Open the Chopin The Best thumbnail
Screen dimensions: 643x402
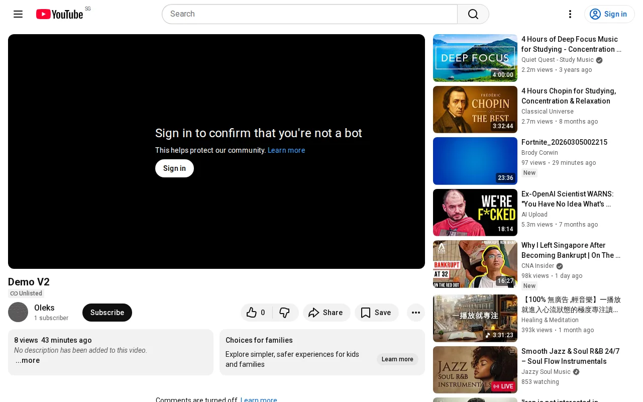475,110
